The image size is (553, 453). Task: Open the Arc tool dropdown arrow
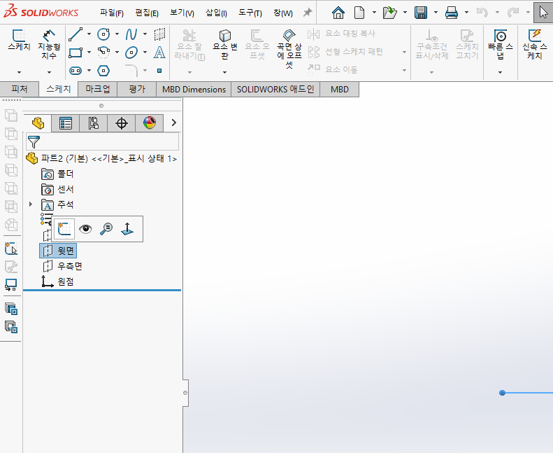(117, 53)
